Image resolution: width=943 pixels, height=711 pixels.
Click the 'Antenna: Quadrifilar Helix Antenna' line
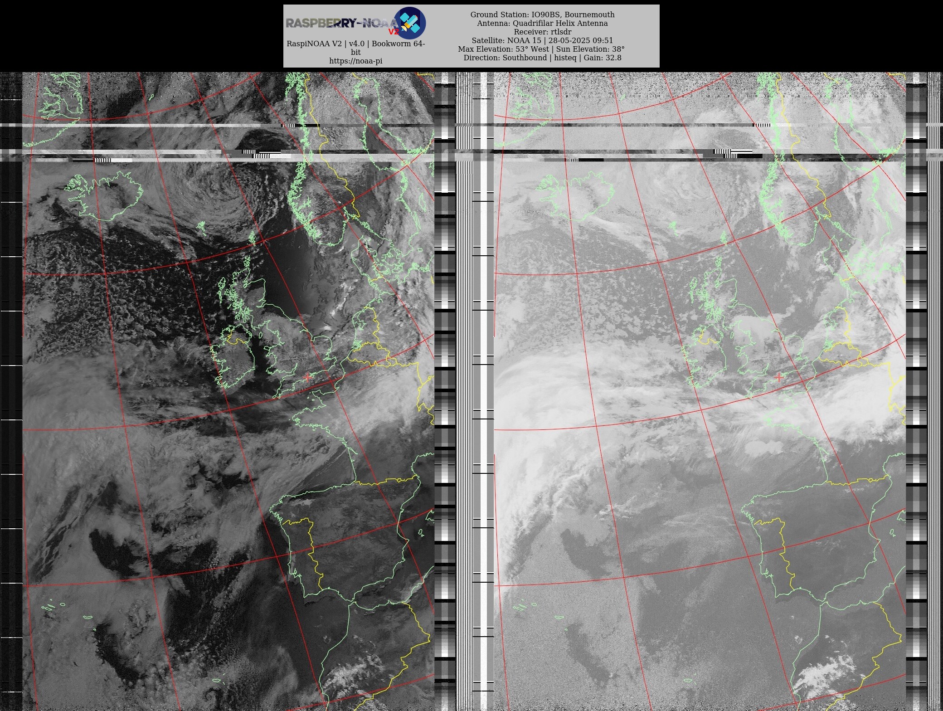tap(542, 23)
